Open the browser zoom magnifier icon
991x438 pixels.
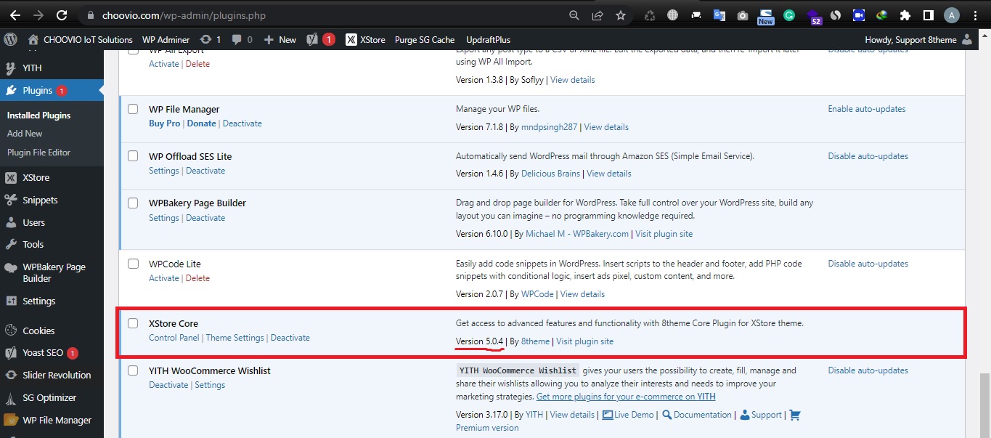point(574,15)
